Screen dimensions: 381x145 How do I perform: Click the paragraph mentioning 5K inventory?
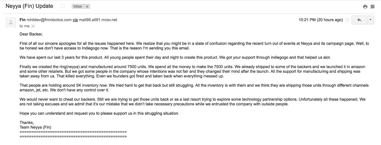pos(194,88)
